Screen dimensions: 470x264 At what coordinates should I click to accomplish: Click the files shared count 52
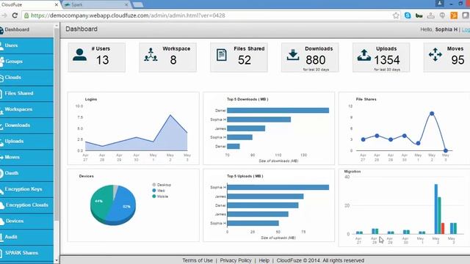click(245, 60)
